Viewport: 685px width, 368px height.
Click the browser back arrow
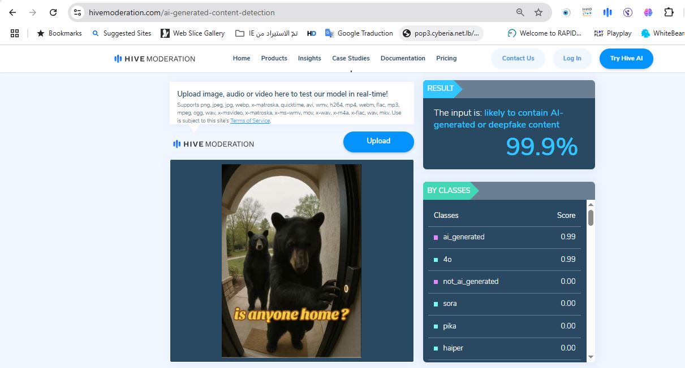point(12,12)
